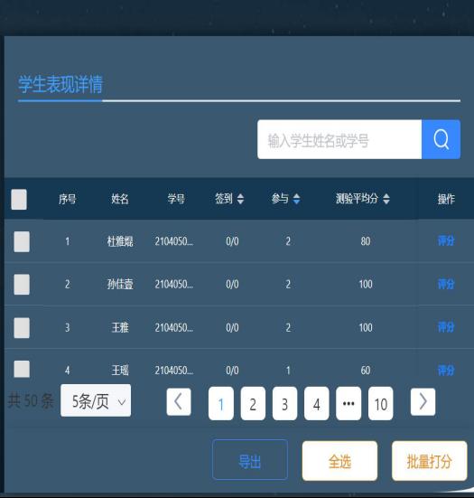Viewport: 474px width, 498px height.
Task: Click the pagination ellipsis button
Action: [x=349, y=403]
